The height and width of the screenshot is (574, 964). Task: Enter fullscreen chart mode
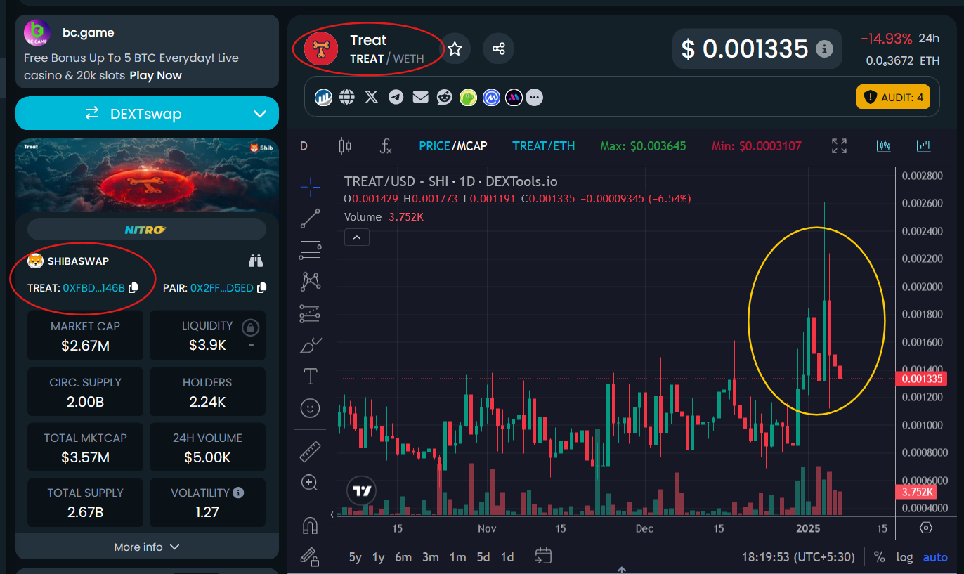839,146
